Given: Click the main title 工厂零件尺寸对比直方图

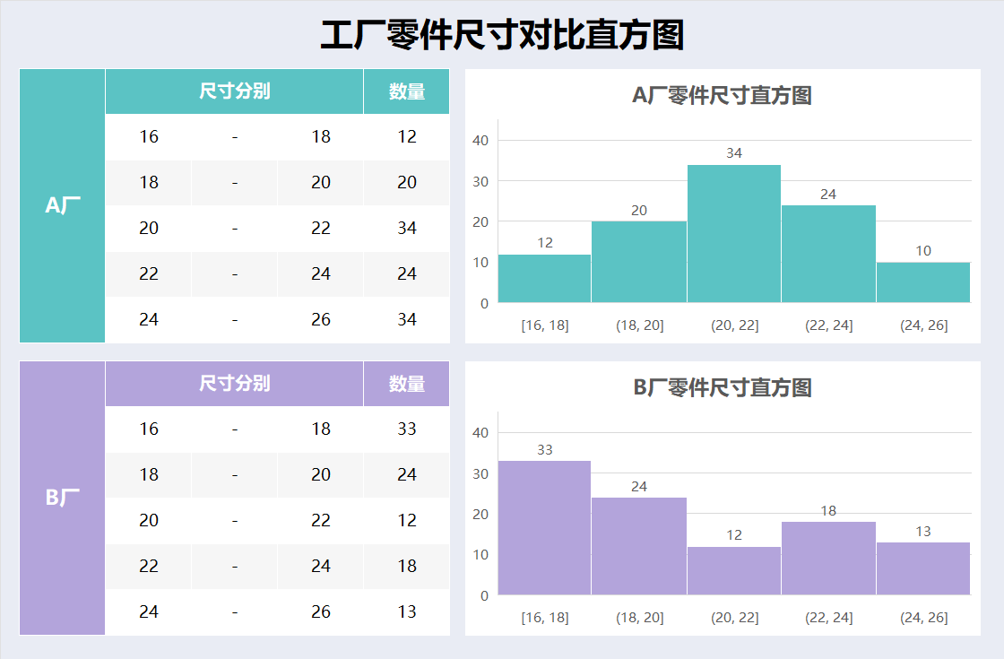Looking at the screenshot, I should [502, 36].
